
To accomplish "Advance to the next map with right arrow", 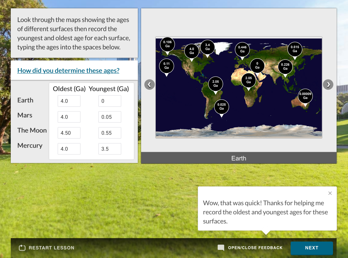I will (x=328, y=84).
